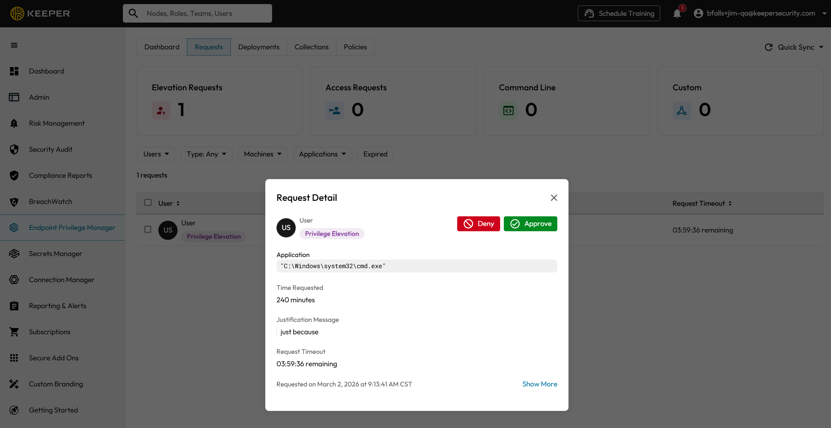Click the search magnifier icon
Image resolution: width=831 pixels, height=428 pixels.
coord(133,13)
